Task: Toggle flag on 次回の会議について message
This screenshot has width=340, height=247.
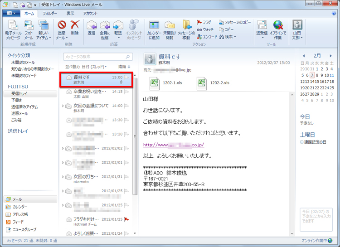Action: [x=126, y=106]
